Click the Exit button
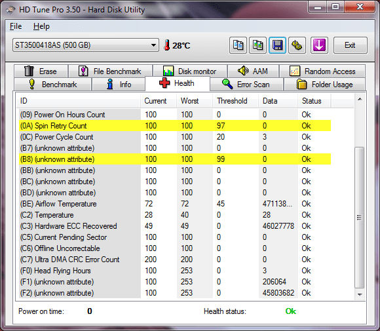The width and height of the screenshot is (380, 331). 351,45
